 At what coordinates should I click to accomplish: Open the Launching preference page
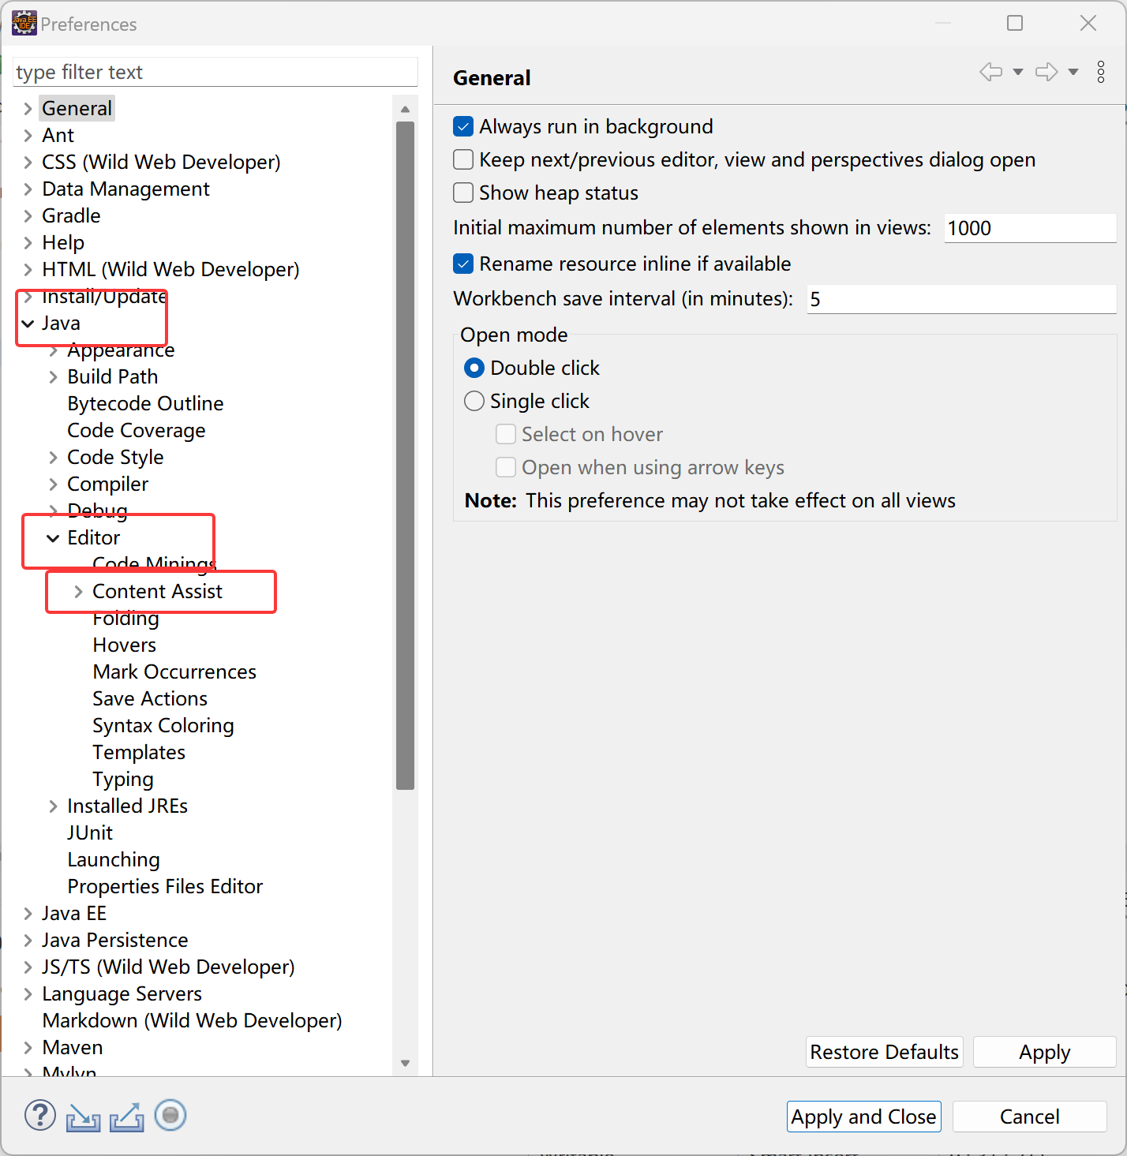click(114, 860)
